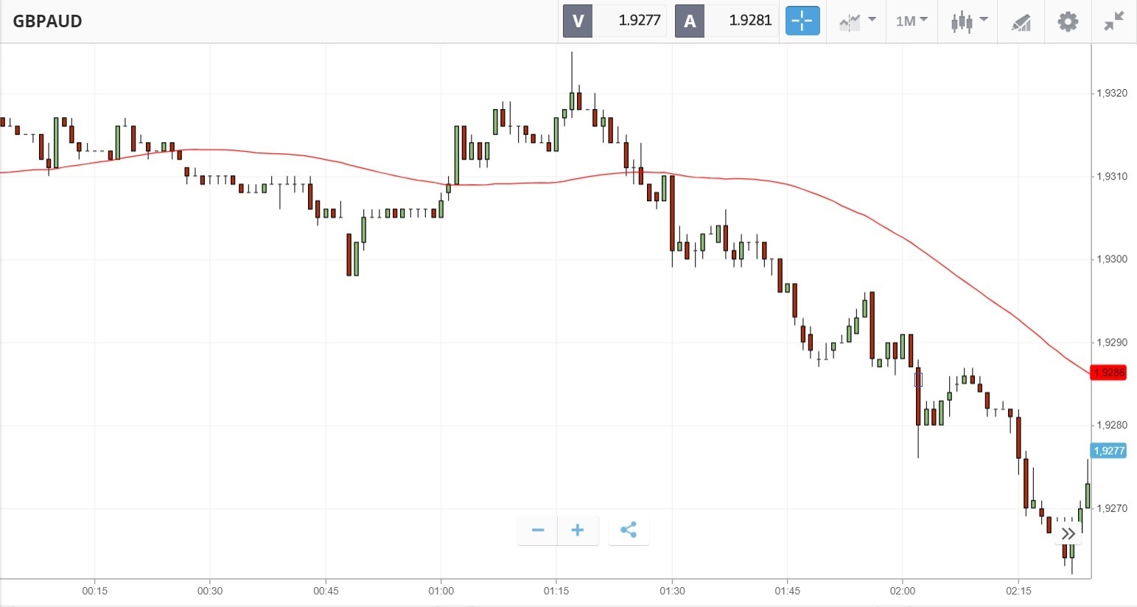The width and height of the screenshot is (1137, 607).
Task: Share the chart
Action: (x=629, y=530)
